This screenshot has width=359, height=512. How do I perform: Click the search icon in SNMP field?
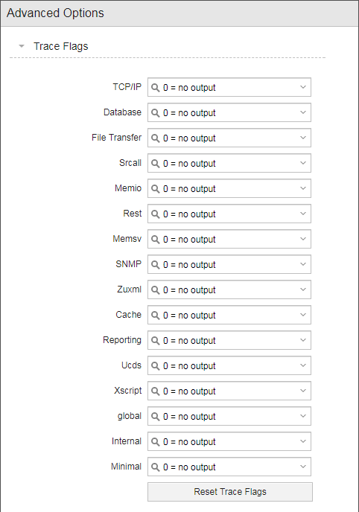156,265
